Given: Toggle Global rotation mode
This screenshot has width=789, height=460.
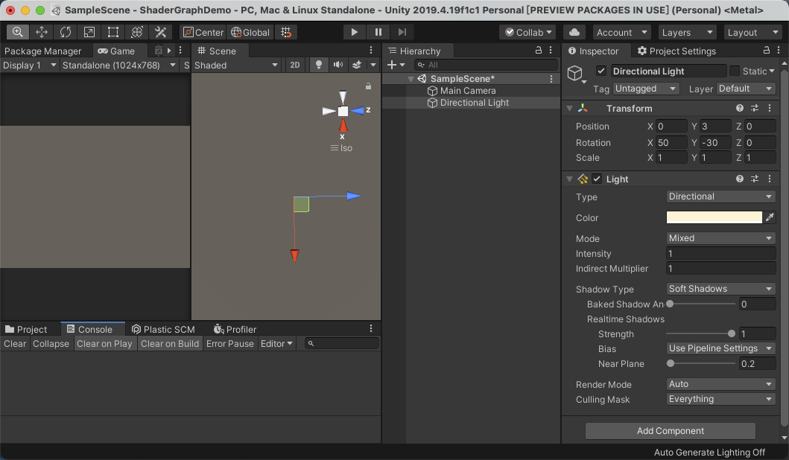Looking at the screenshot, I should (x=250, y=32).
